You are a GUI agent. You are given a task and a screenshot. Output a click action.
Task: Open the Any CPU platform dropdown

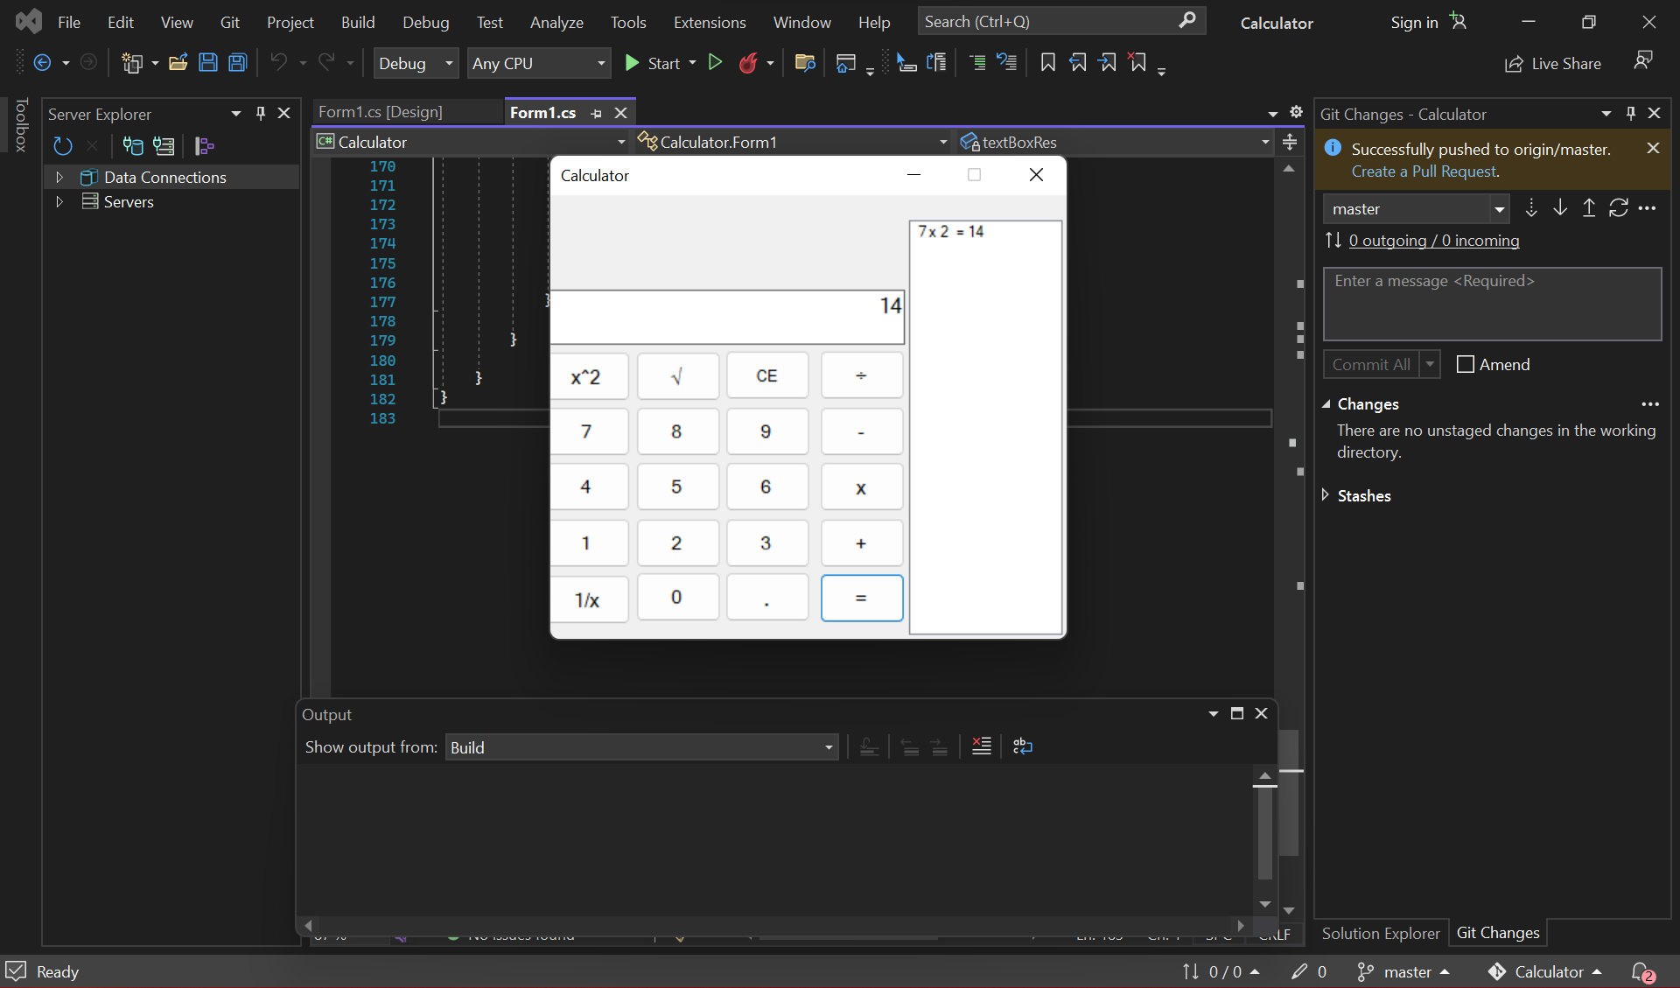tap(539, 63)
